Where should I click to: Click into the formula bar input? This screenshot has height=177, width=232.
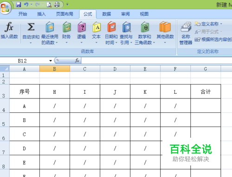[156, 61]
